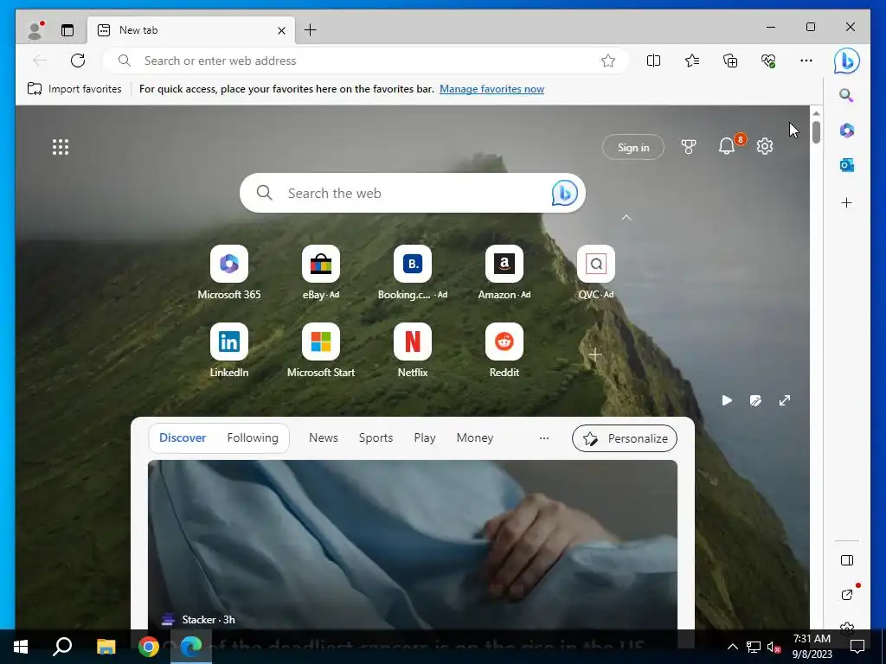Open the Play feed tab
The image size is (886, 664).
[424, 437]
